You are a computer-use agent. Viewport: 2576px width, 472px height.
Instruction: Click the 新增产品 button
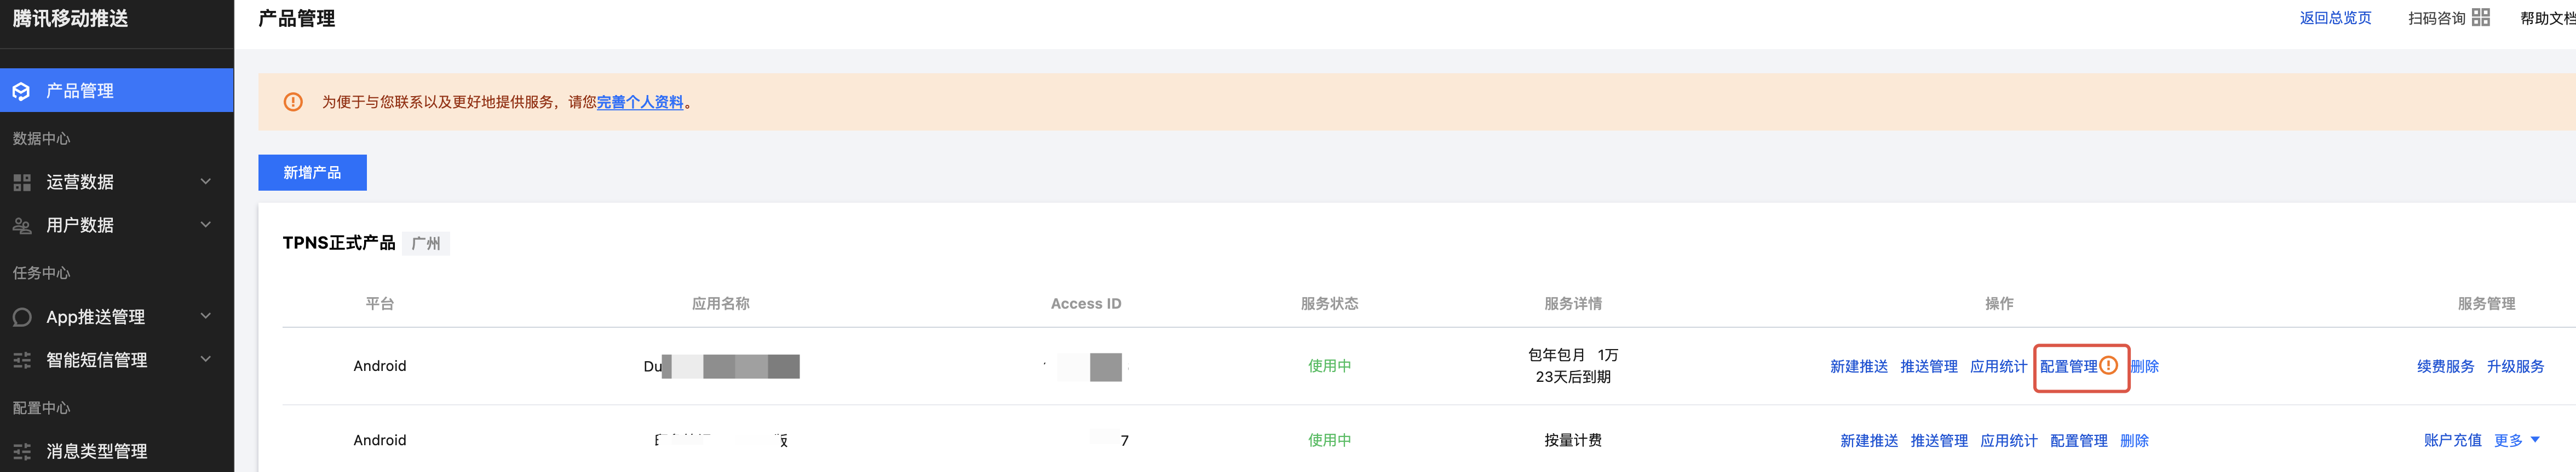click(312, 173)
